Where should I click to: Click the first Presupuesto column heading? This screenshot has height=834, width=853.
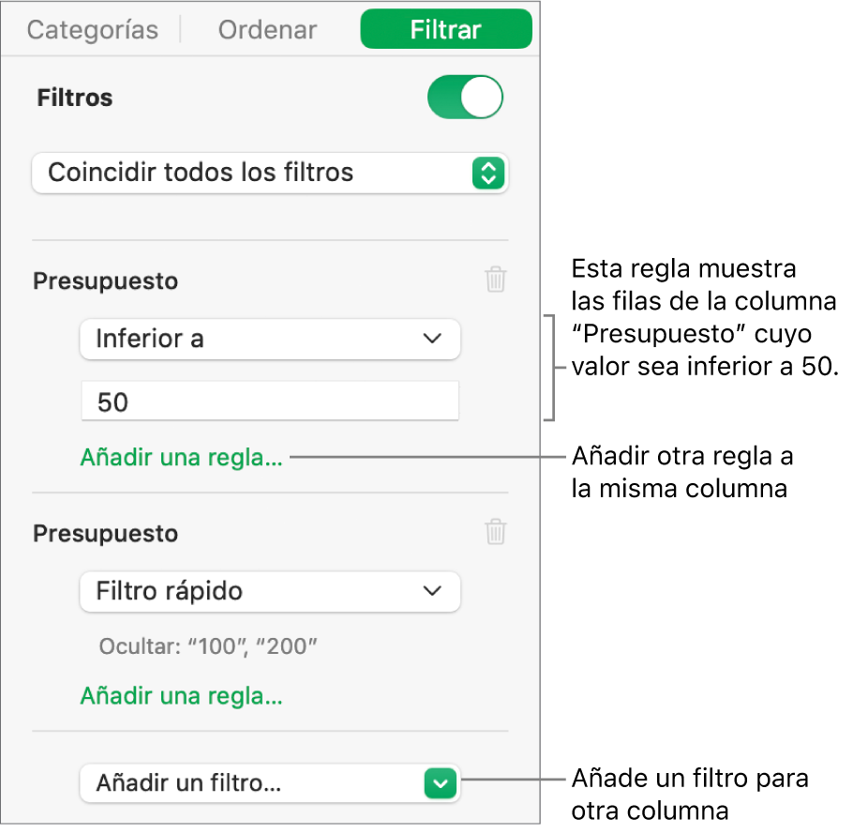click(x=106, y=281)
